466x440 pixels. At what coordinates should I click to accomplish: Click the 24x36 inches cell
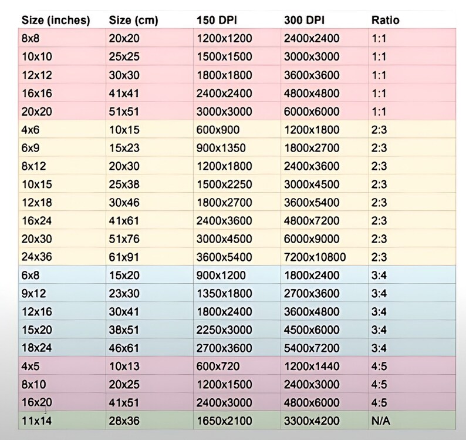pos(62,257)
